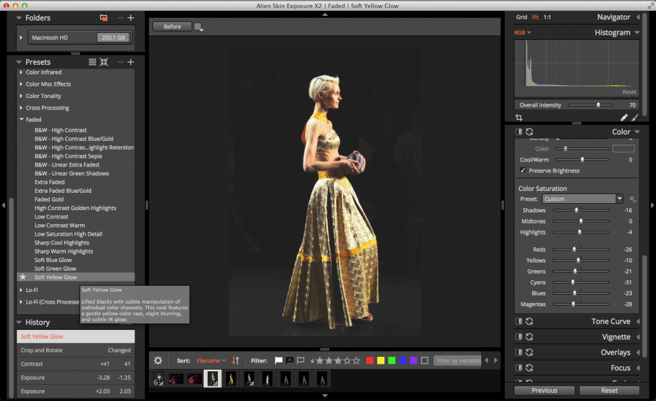Add a new preset with the plus icon
656x401 pixels.
pos(131,62)
